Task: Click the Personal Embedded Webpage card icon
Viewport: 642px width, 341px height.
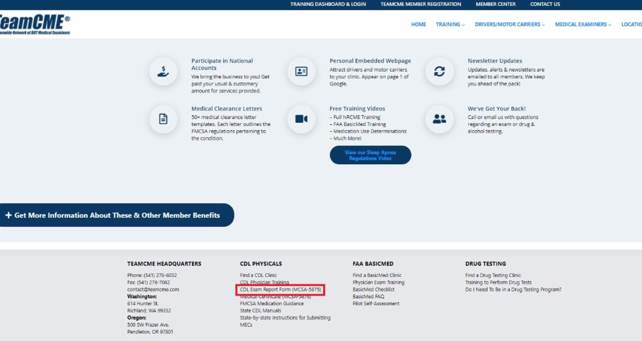Action: [x=301, y=71]
